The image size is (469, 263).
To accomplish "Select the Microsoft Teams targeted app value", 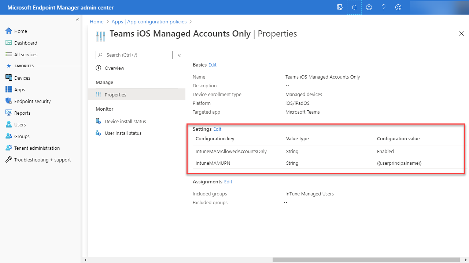I will 303,112.
